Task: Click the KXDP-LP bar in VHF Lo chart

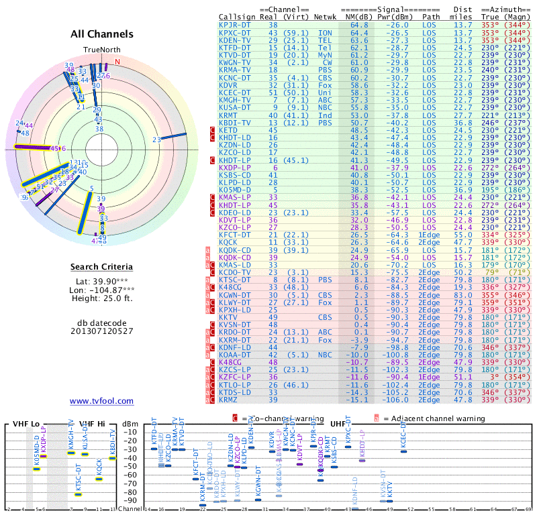Action: point(44,456)
